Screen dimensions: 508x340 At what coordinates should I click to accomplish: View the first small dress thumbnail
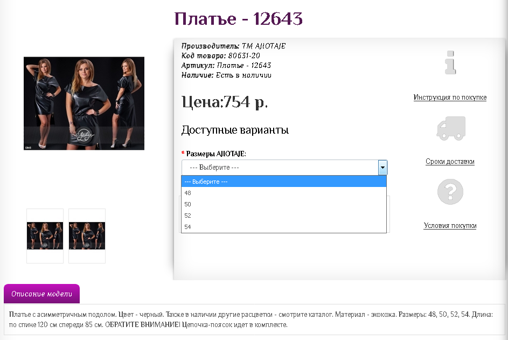[45, 235]
